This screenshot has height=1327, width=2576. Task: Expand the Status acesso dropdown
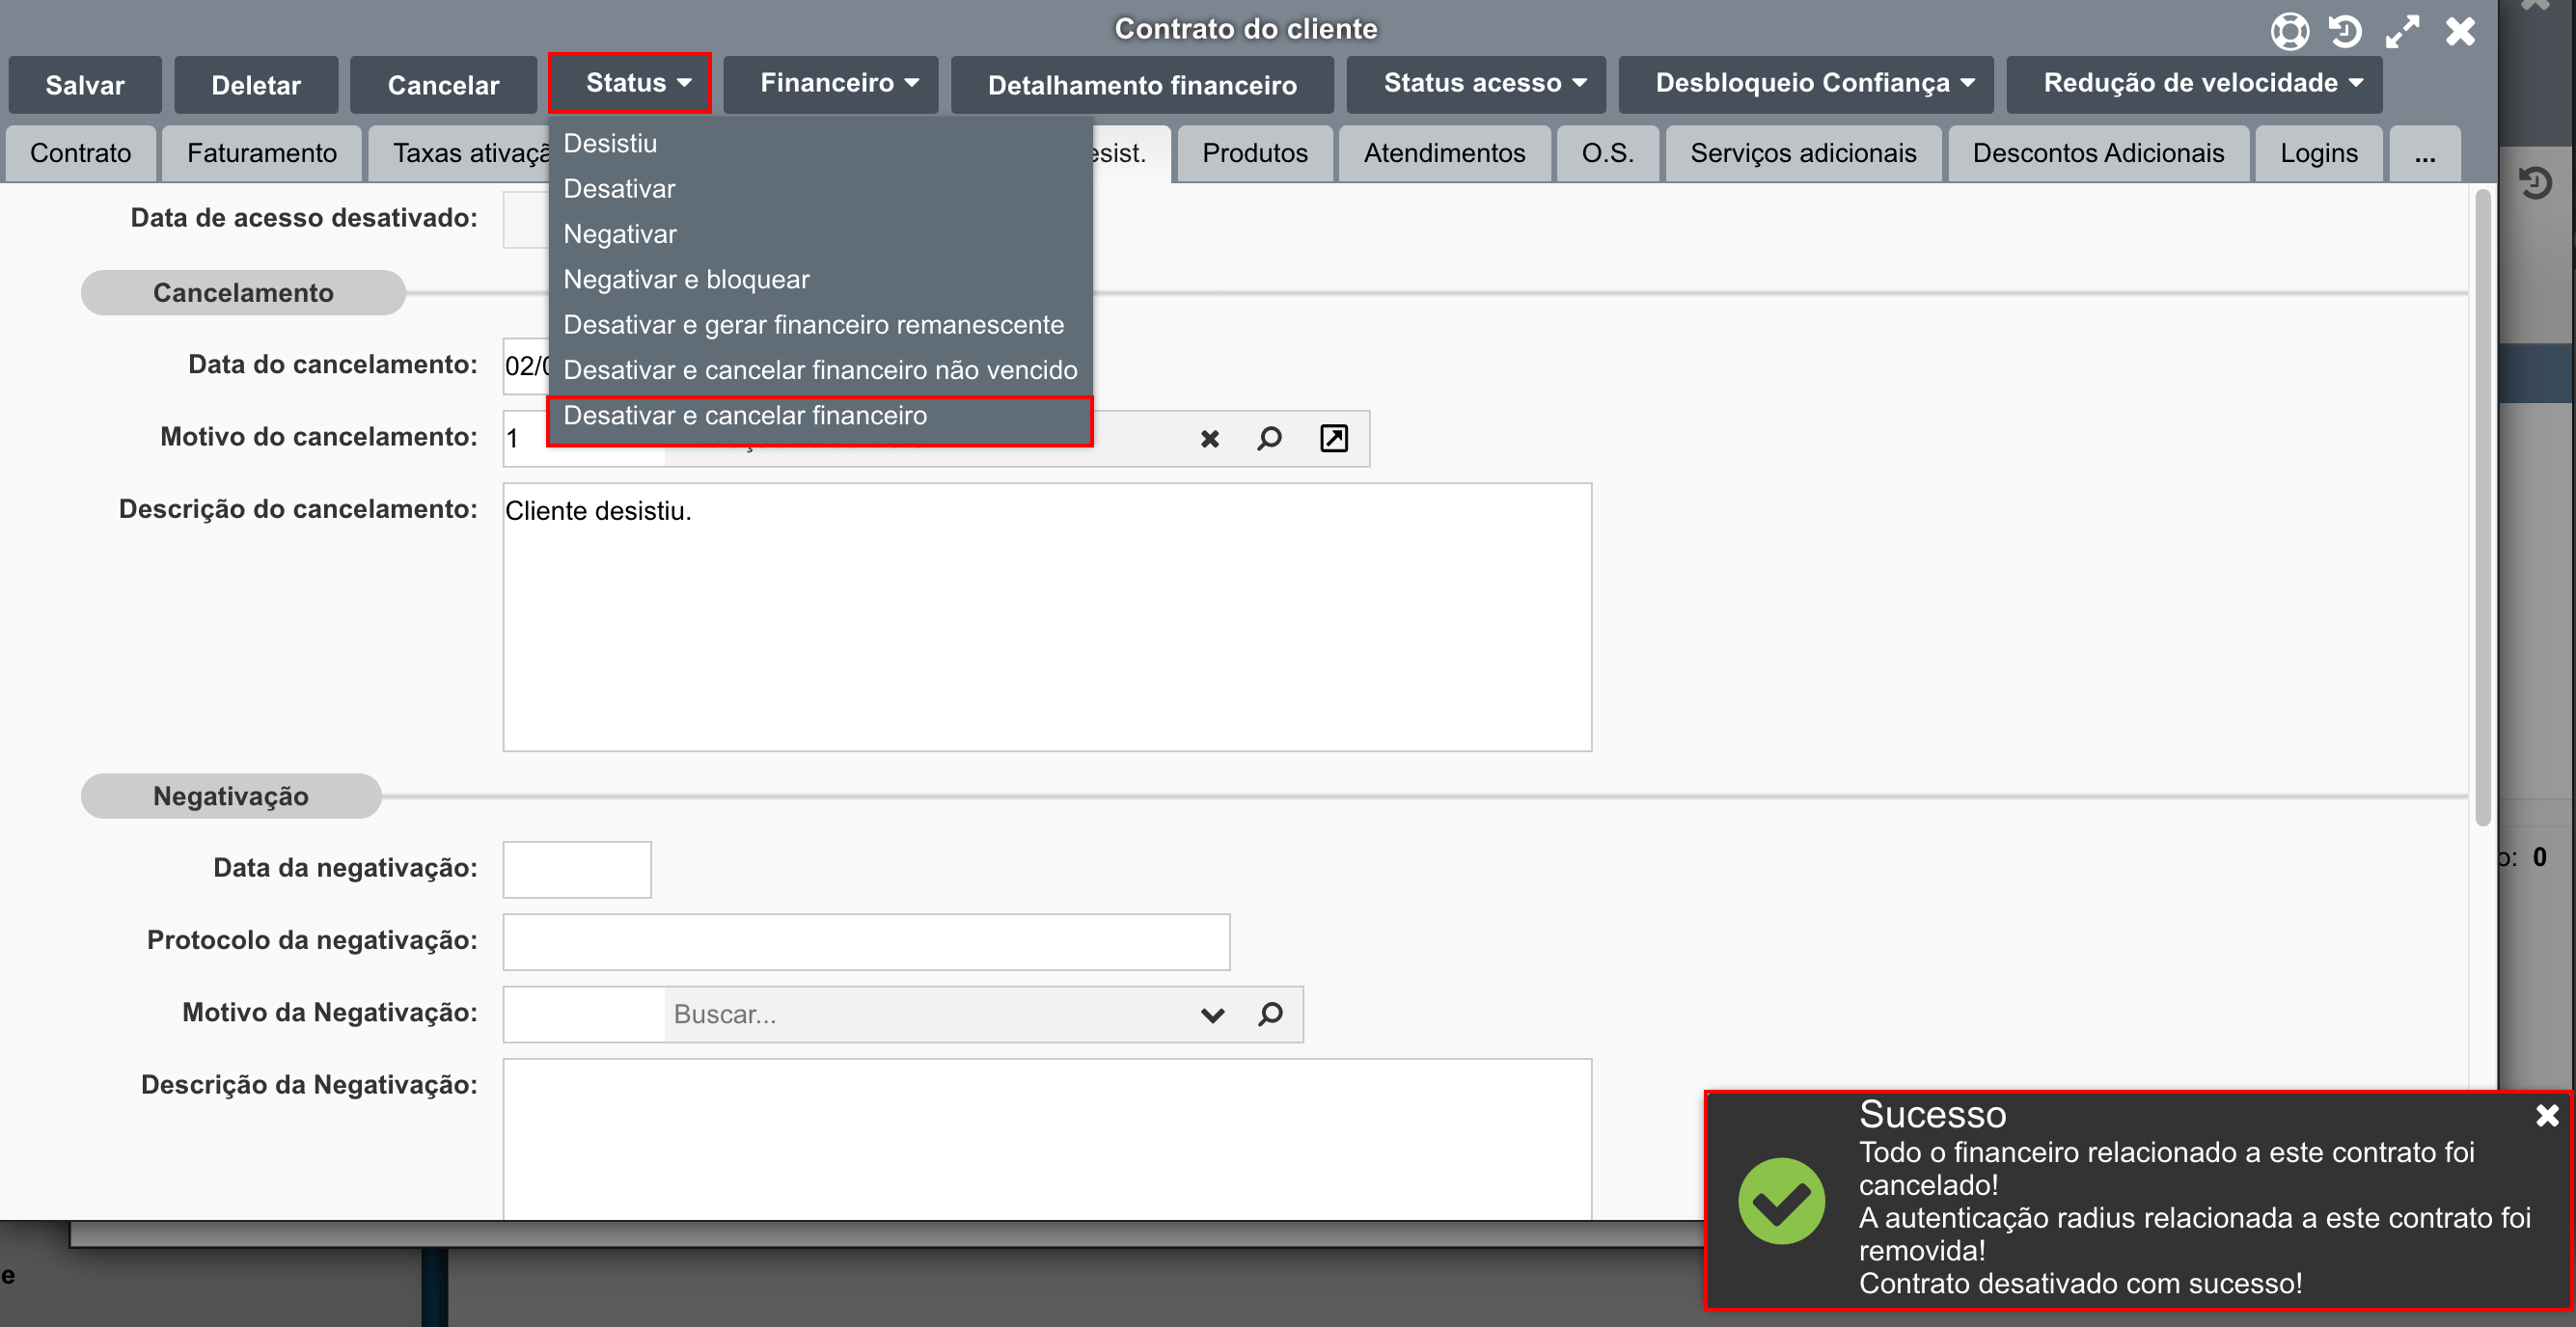(1475, 84)
